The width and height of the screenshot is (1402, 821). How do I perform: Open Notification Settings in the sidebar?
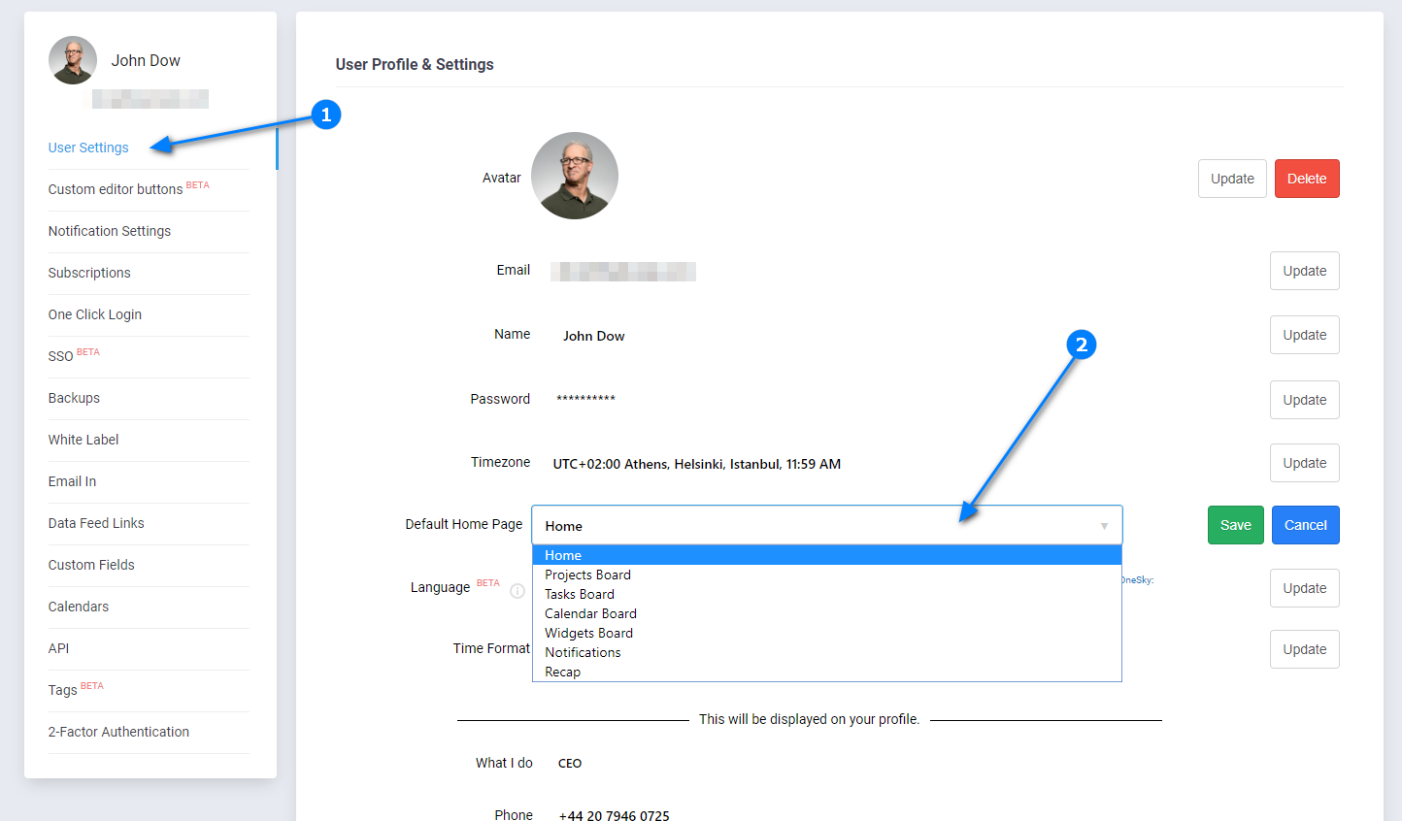point(110,231)
